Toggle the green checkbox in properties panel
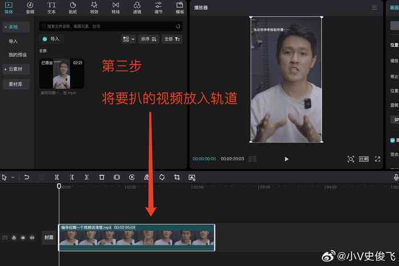The height and width of the screenshot is (266, 399). point(393,140)
